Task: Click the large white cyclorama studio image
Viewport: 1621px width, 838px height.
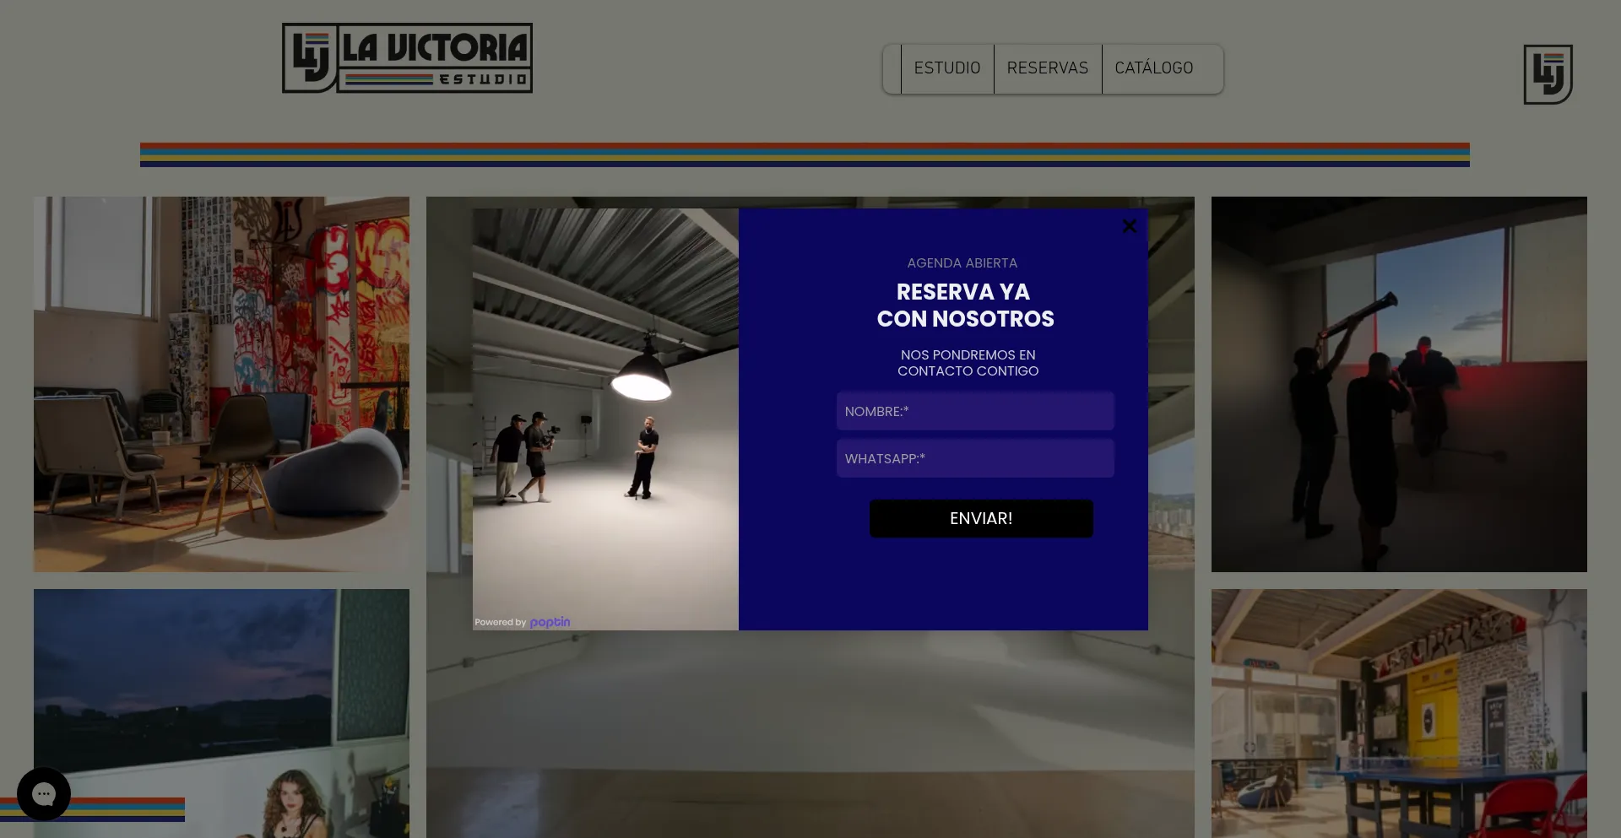Action: 810,734
